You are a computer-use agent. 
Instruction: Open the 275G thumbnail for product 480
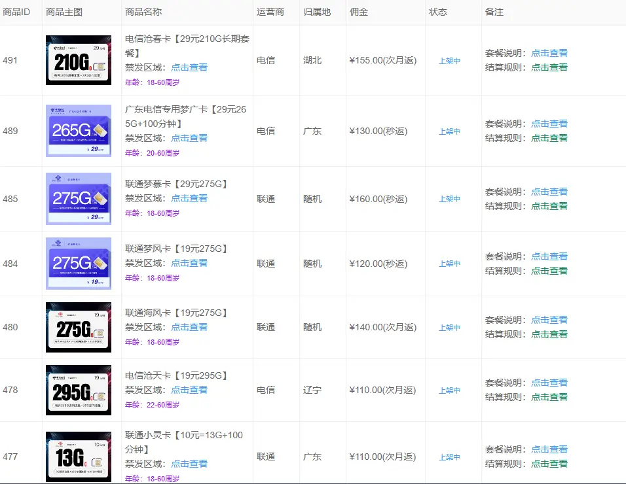coord(79,327)
